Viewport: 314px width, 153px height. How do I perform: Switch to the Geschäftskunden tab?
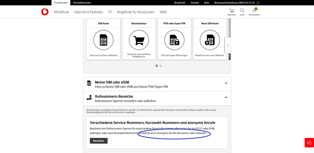[x=82, y=3]
